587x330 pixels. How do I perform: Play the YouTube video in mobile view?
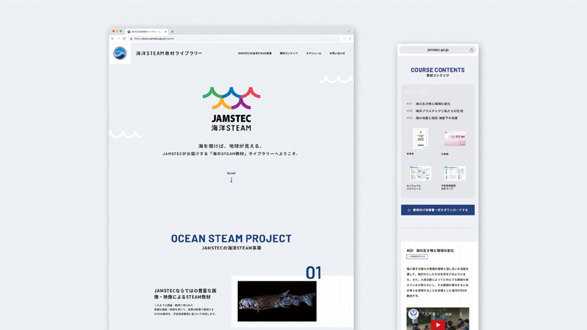click(438, 325)
